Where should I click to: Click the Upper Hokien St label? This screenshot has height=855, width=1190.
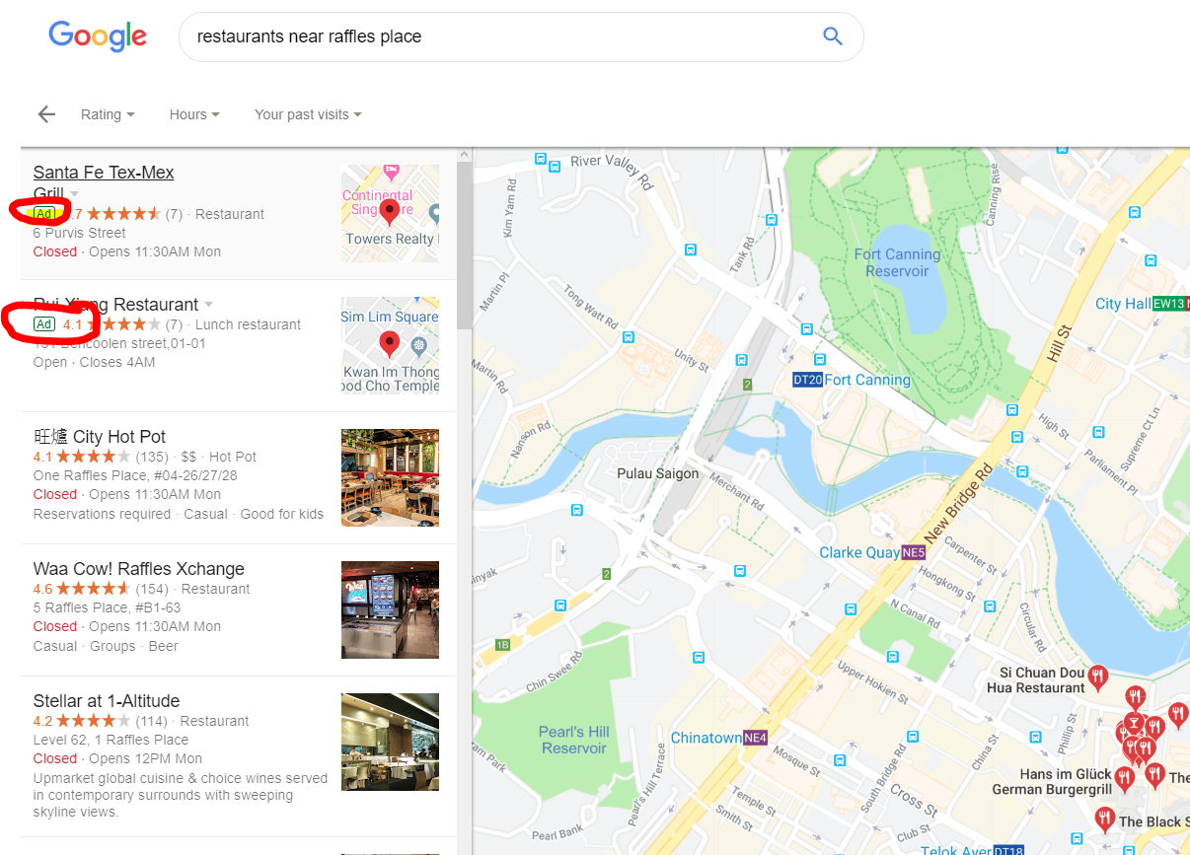pos(874,681)
